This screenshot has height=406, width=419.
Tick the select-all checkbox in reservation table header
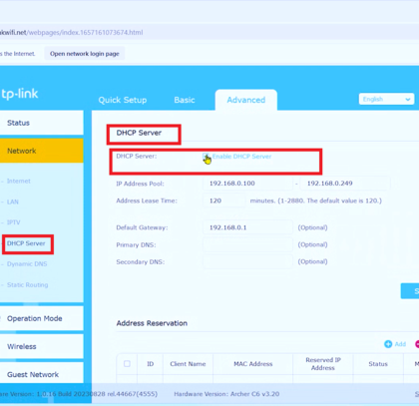(127, 364)
